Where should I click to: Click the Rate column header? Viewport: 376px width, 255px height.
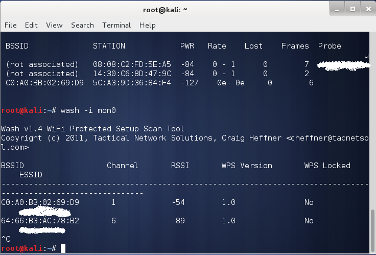pos(217,46)
